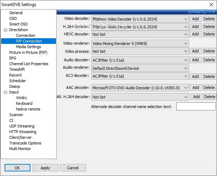Open the H.264 decoder dropdown
Screen dimensions: 217x176
click(x=140, y=27)
